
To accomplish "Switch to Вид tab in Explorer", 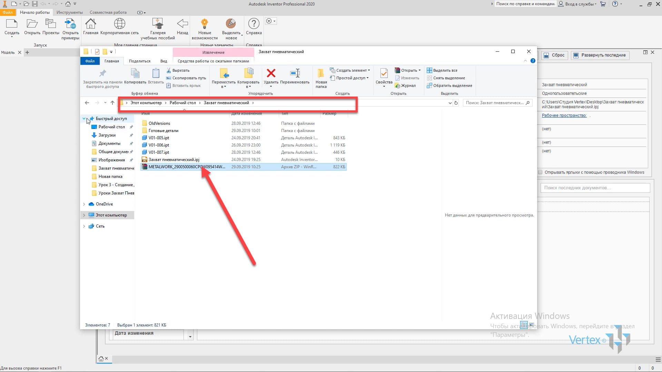I will pos(164,61).
